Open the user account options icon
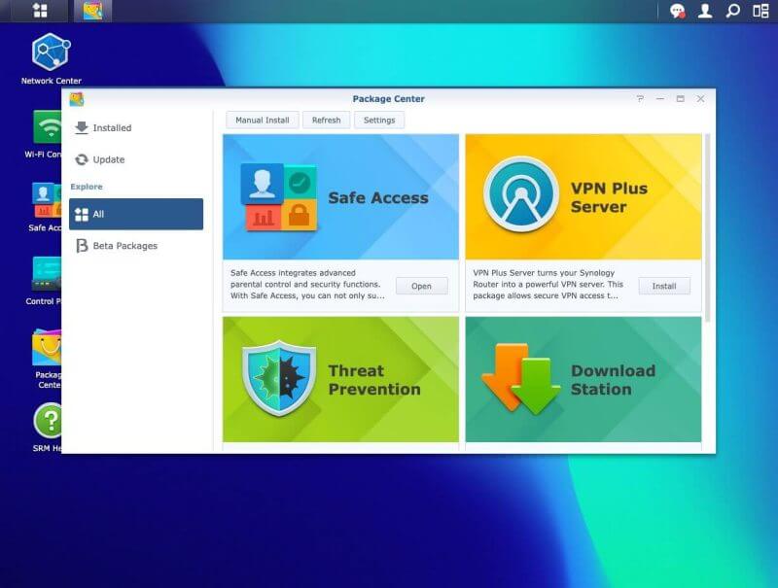 pos(704,11)
